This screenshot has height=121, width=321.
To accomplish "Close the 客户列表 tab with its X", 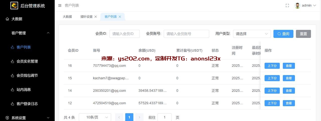I will point(120,17).
